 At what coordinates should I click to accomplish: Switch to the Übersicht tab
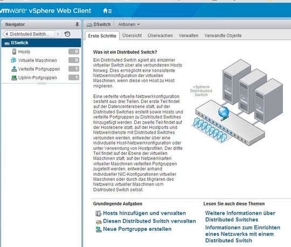(x=132, y=36)
